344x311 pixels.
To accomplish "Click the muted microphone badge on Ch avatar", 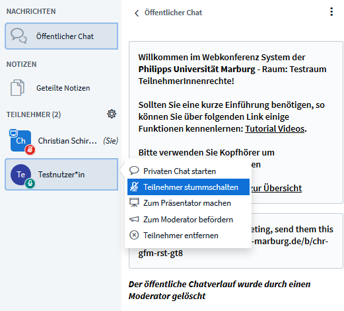I will pos(30,150).
